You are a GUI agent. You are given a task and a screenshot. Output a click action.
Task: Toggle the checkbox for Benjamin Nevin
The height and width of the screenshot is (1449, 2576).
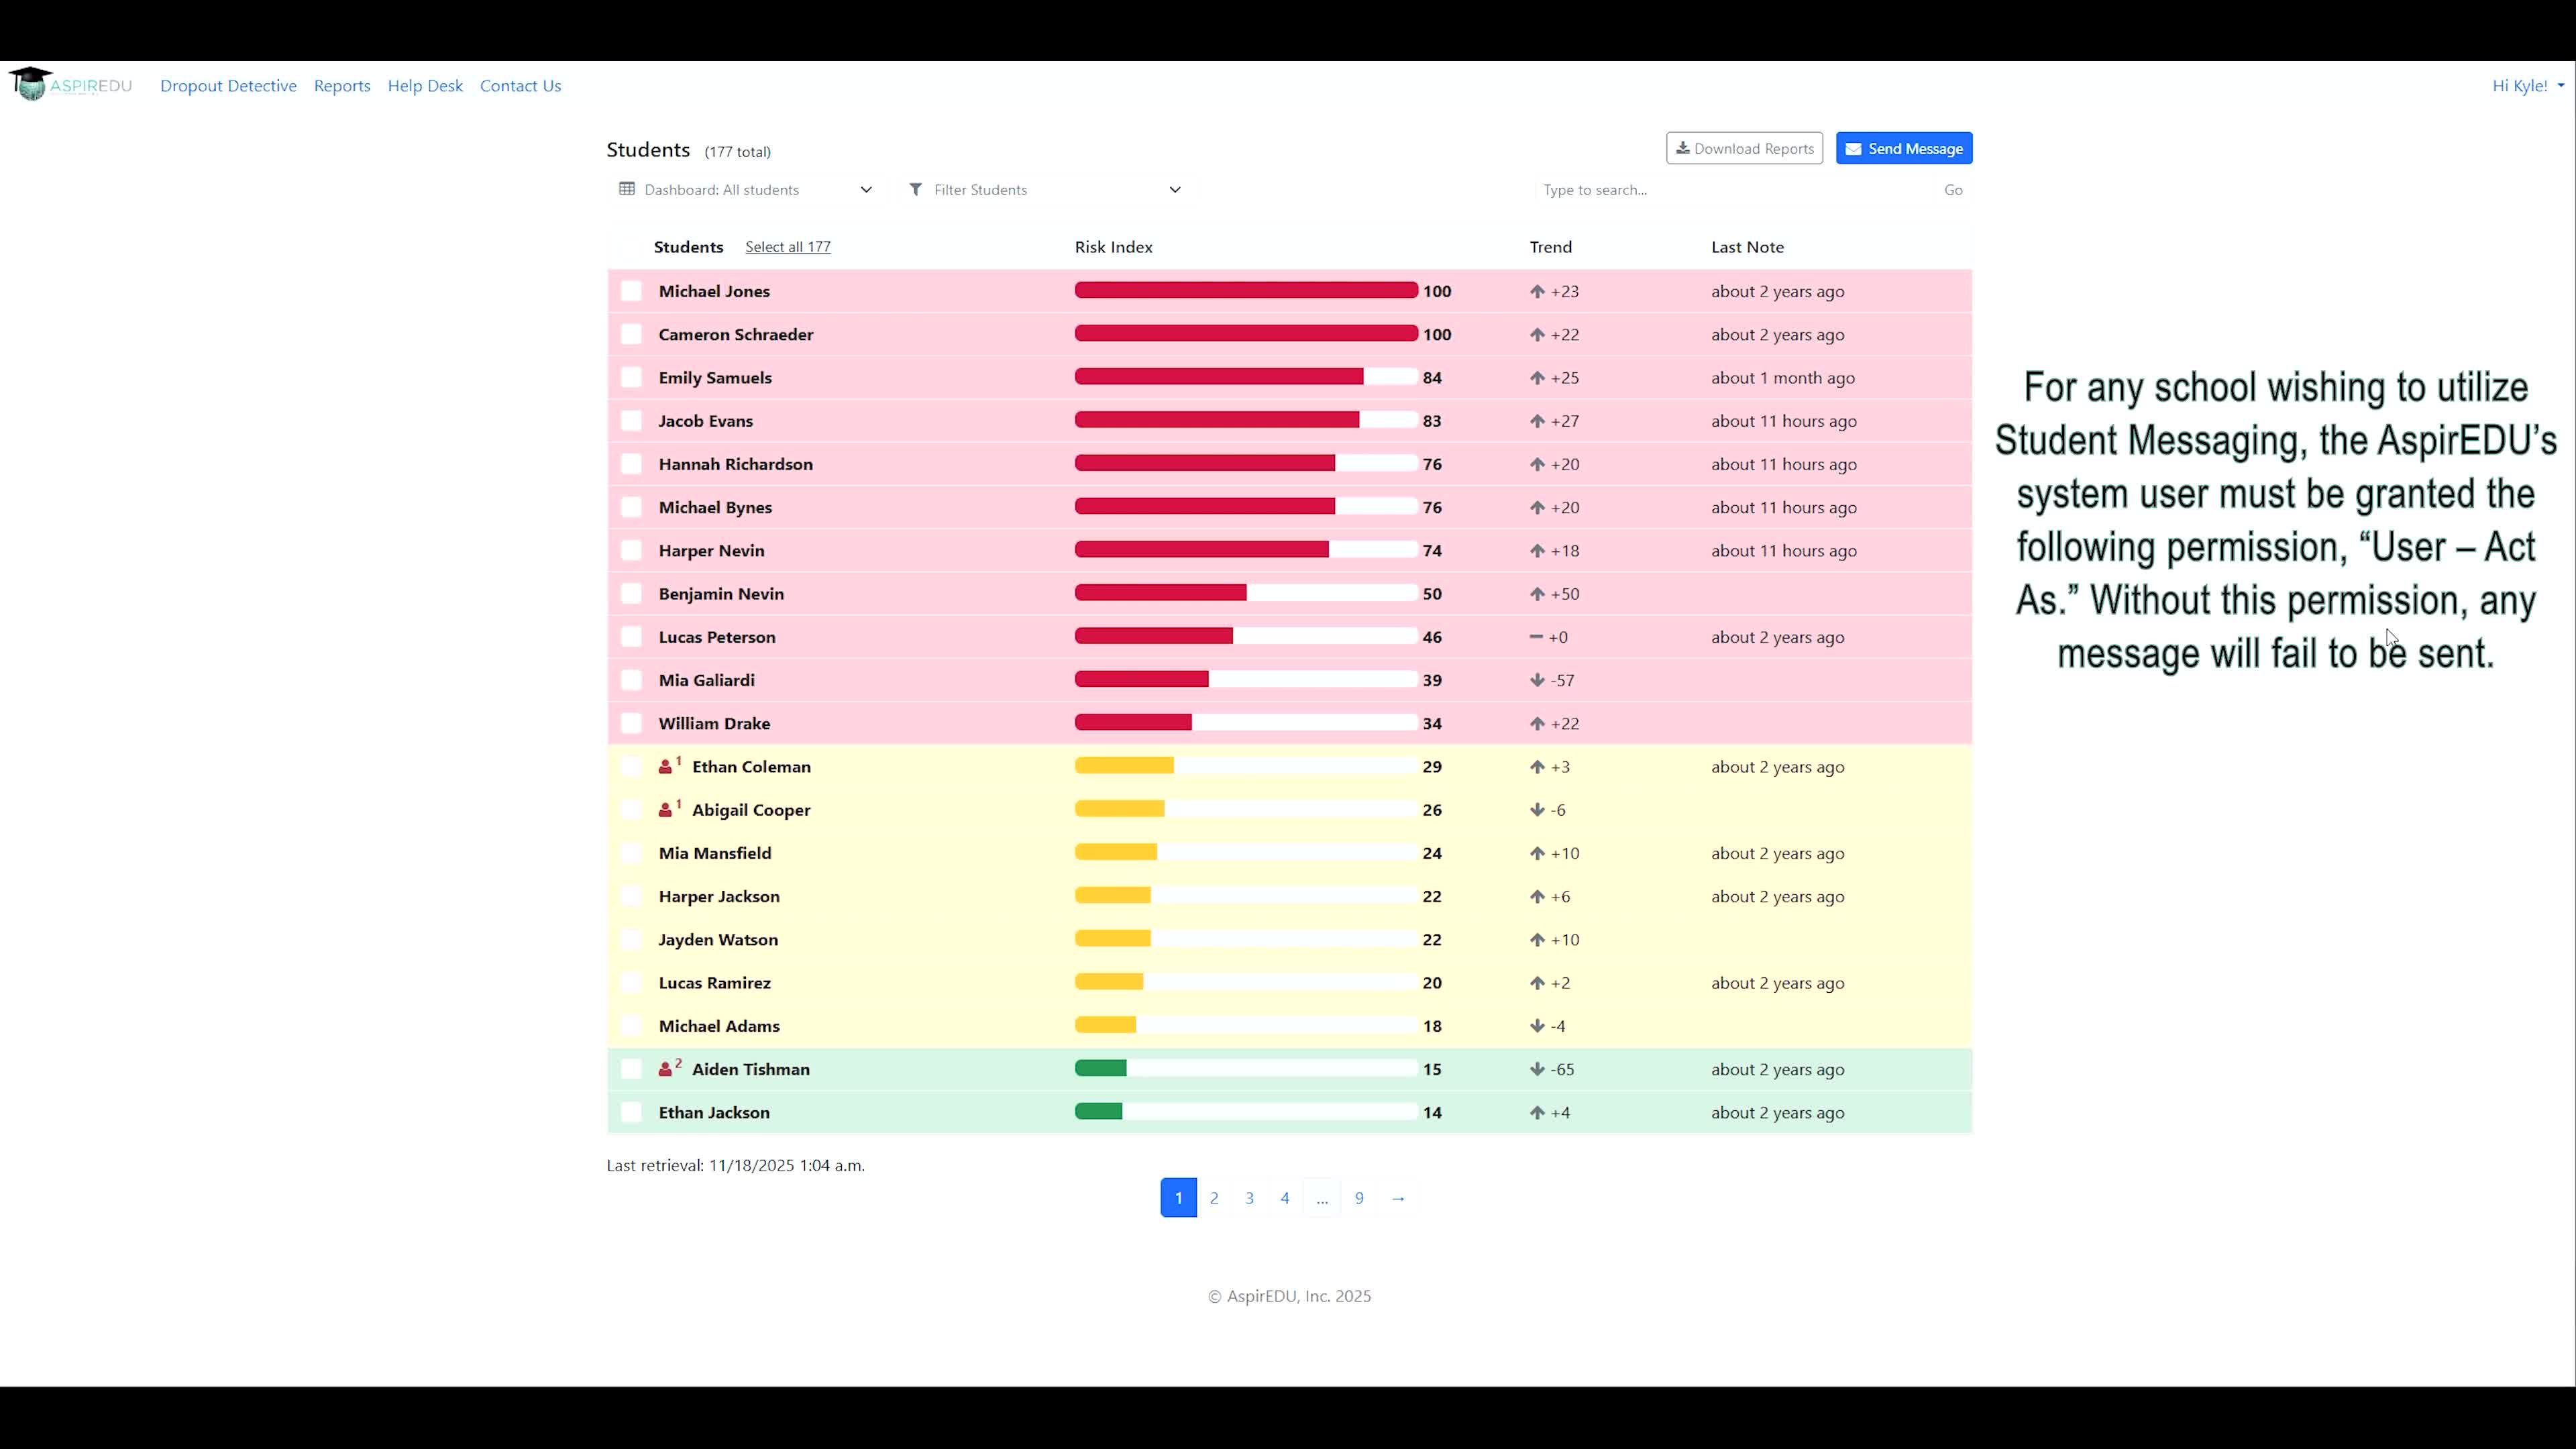pyautogui.click(x=631, y=594)
